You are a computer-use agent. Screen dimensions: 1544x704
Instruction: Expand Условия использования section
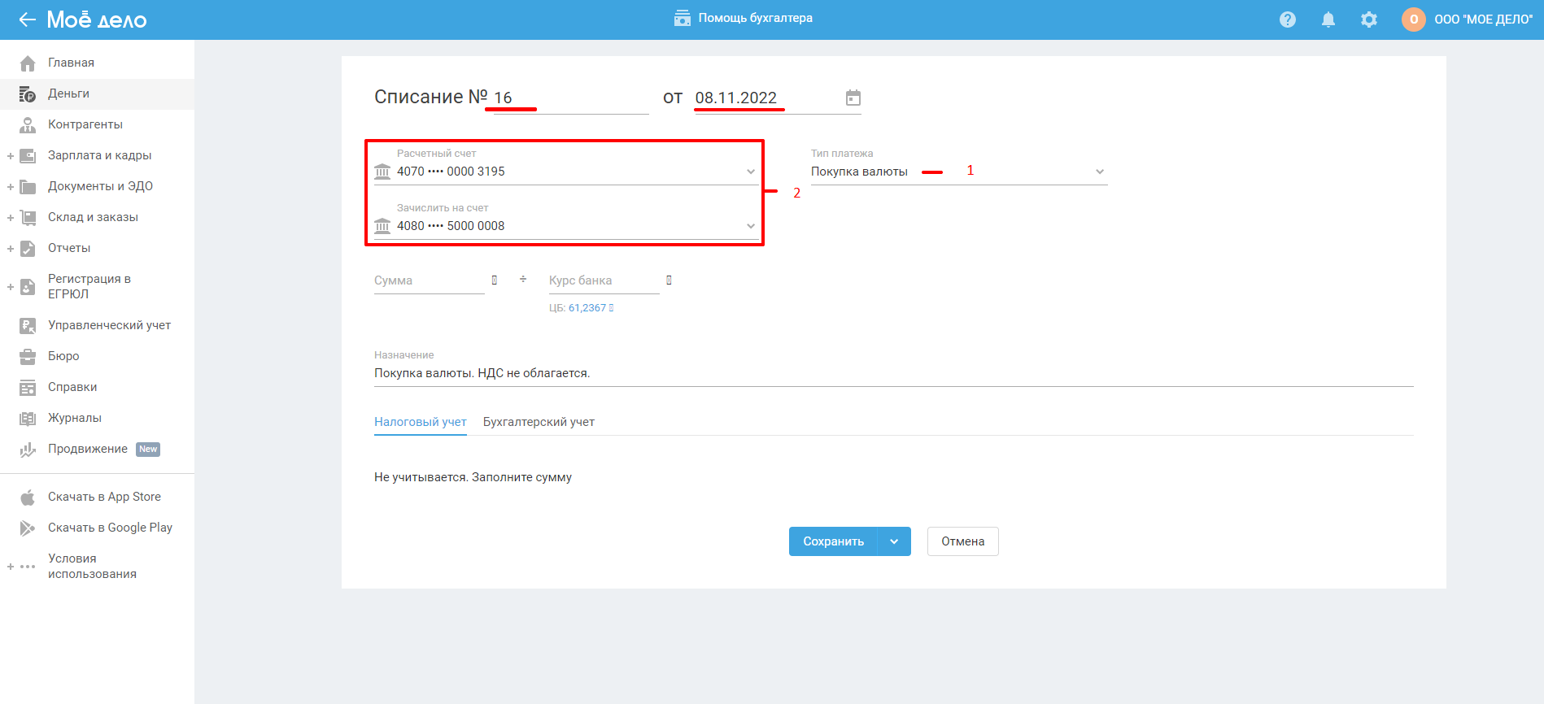pos(11,567)
